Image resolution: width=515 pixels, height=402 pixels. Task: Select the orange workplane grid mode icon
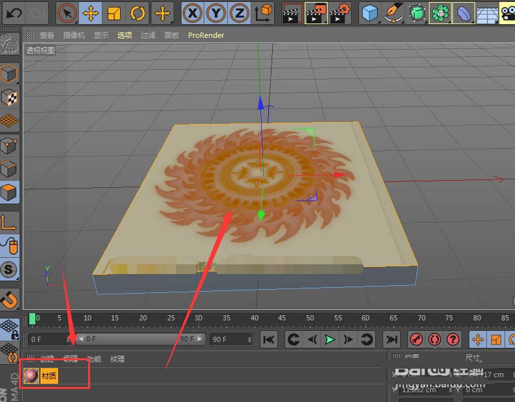pyautogui.click(x=10, y=121)
